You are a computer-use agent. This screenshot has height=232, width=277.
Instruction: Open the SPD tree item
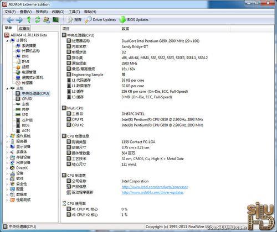(x=22, y=115)
